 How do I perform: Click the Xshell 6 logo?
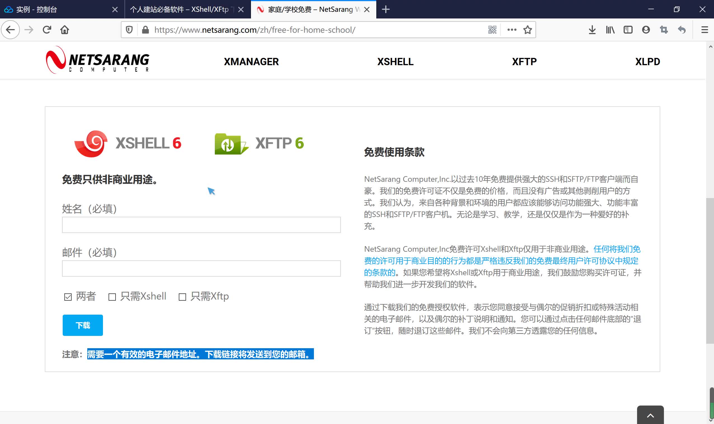pyautogui.click(x=128, y=144)
